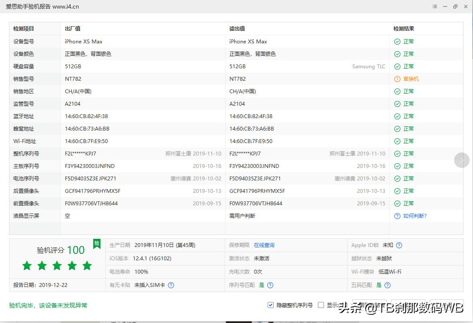Click the right arrow chevron at screen edge
The height and width of the screenshot is (323, 473).
coord(462,160)
